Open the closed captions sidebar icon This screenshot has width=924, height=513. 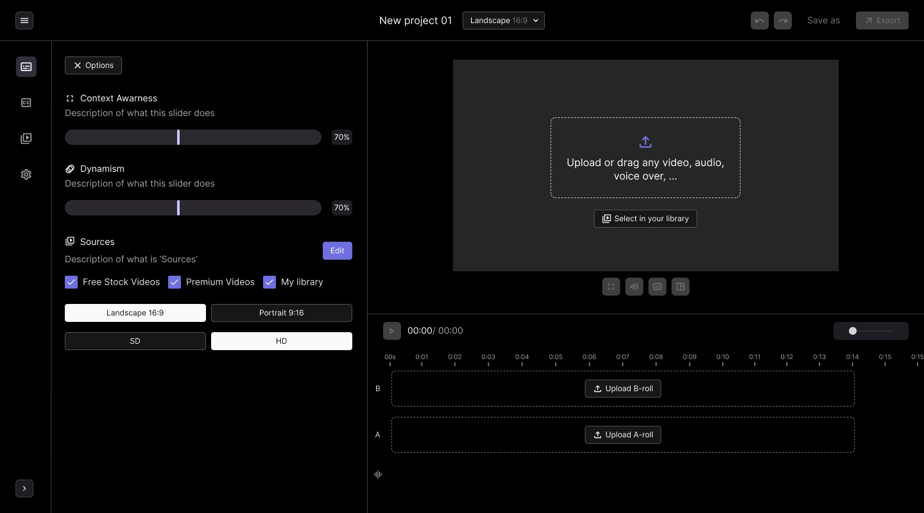[26, 103]
